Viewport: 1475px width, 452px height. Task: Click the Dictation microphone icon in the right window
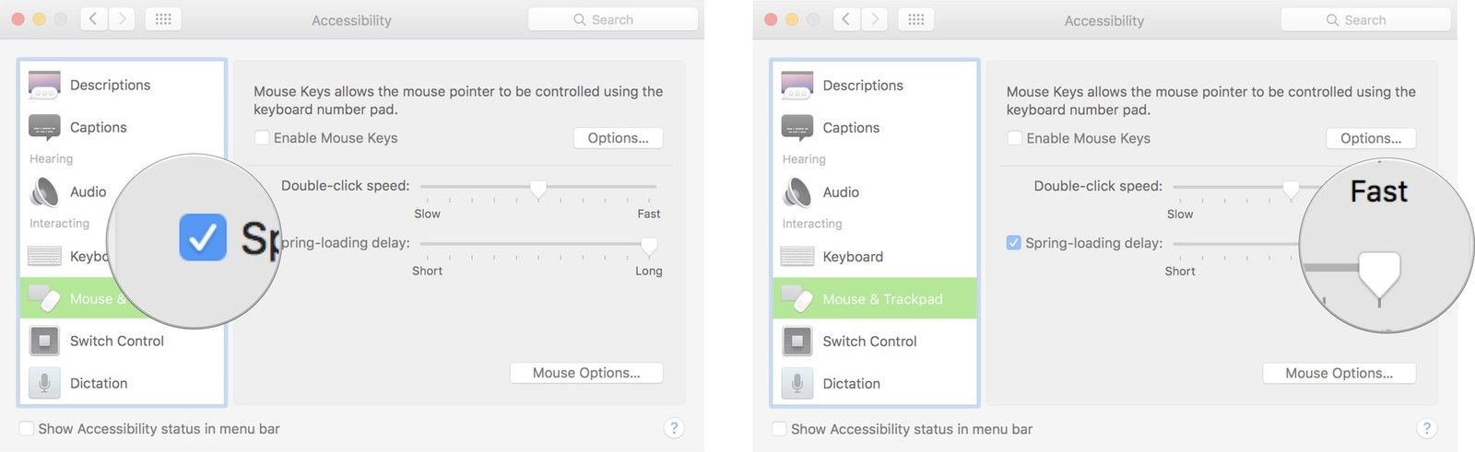[x=797, y=383]
